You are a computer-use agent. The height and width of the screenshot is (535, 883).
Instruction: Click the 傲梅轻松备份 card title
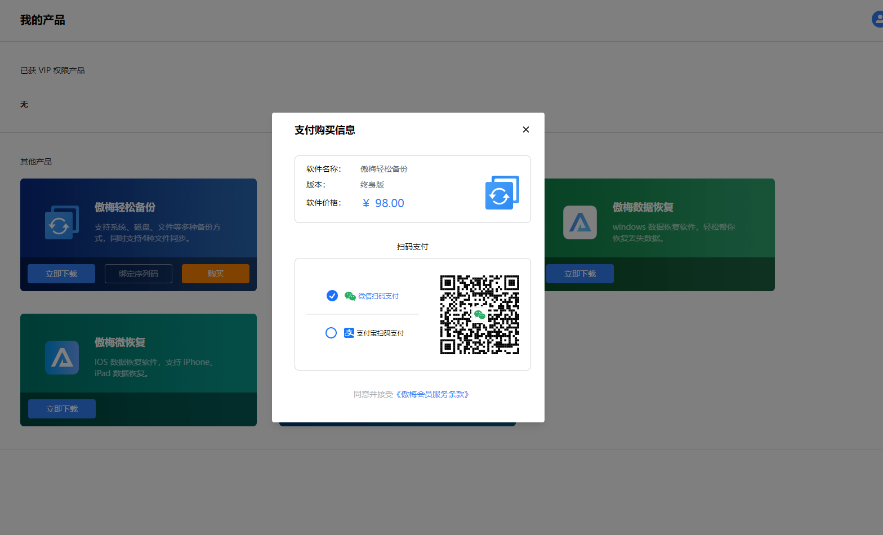point(125,207)
